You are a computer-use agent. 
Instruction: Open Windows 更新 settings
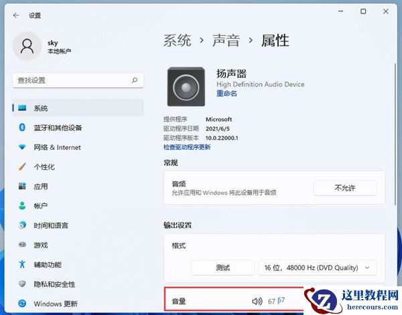[78, 304]
